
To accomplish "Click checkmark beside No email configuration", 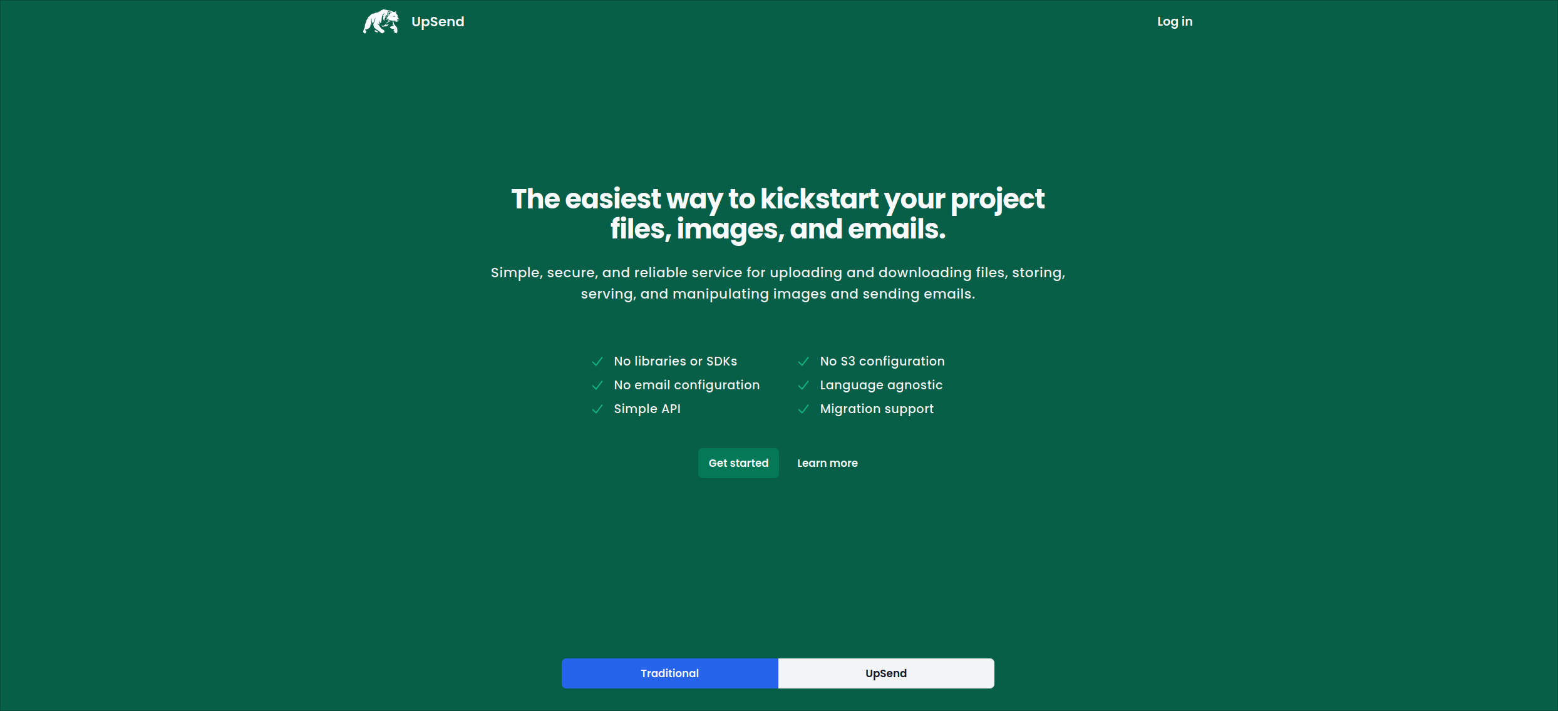I will [597, 386].
